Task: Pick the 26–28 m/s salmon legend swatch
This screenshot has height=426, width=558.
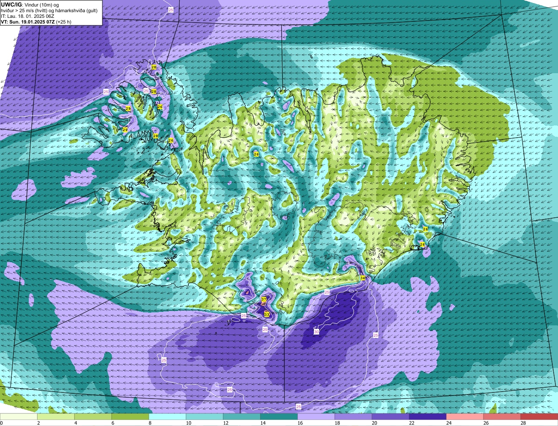Action: (502, 416)
